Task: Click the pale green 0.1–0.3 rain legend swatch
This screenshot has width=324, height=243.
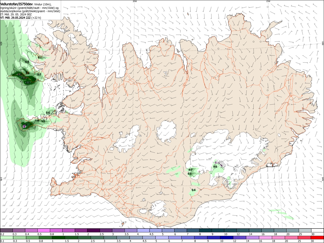Action: click(6, 238)
